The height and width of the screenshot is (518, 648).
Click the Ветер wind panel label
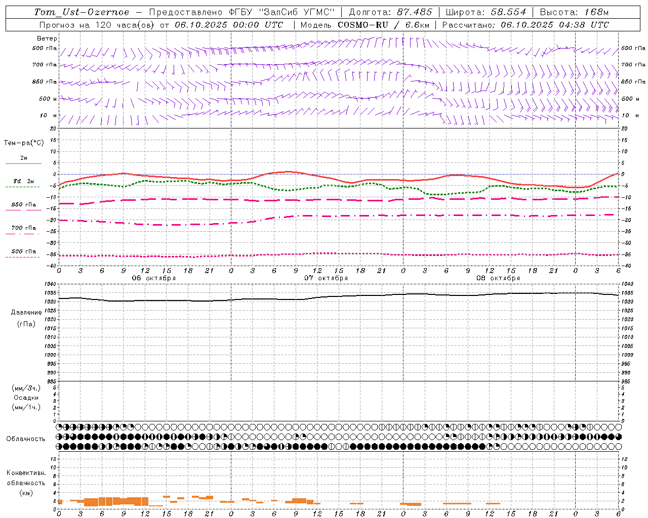[x=47, y=38]
